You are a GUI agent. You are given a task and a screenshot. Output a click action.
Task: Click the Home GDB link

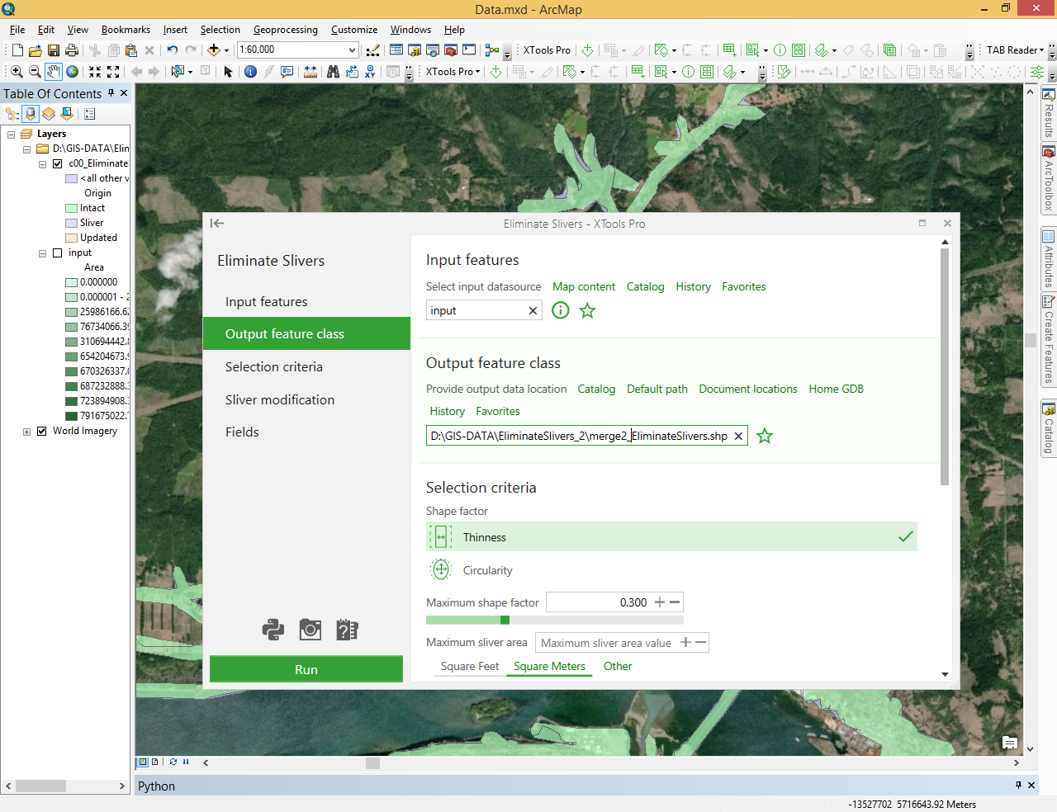pyautogui.click(x=836, y=389)
